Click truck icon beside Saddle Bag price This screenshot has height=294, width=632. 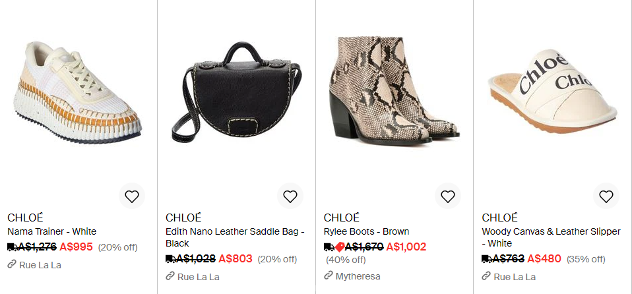pyautogui.click(x=171, y=259)
